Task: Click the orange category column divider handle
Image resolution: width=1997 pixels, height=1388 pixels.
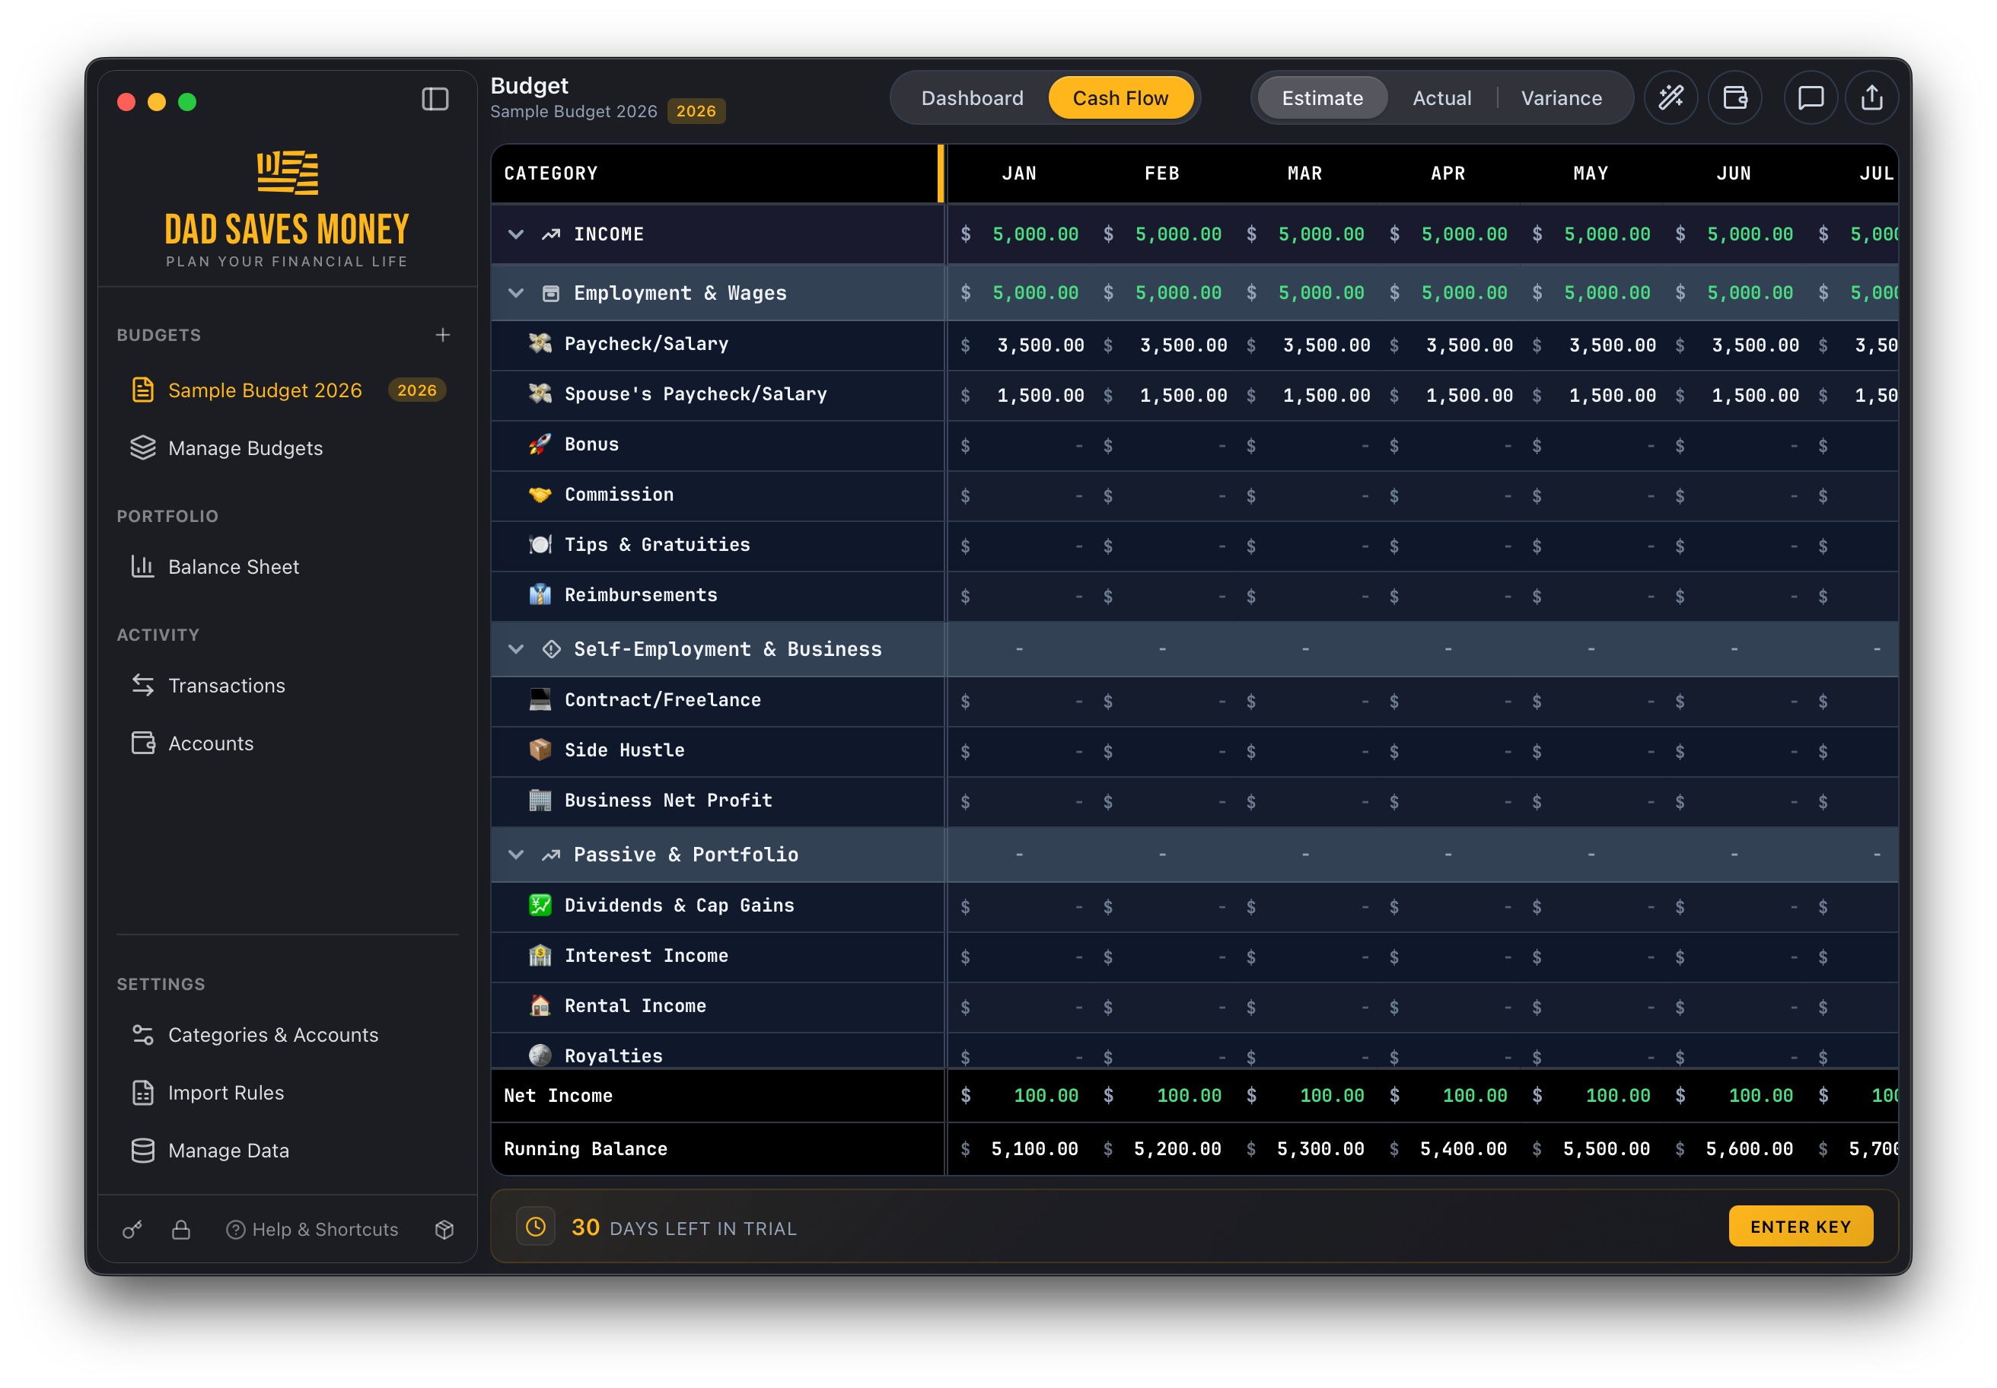Action: (x=940, y=173)
